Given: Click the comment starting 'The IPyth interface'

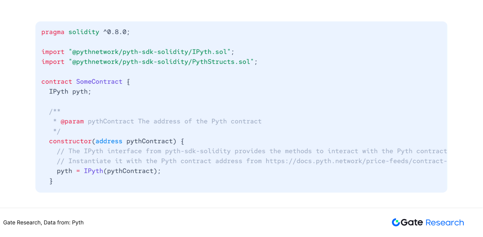Looking at the screenshot, I should (252, 151).
